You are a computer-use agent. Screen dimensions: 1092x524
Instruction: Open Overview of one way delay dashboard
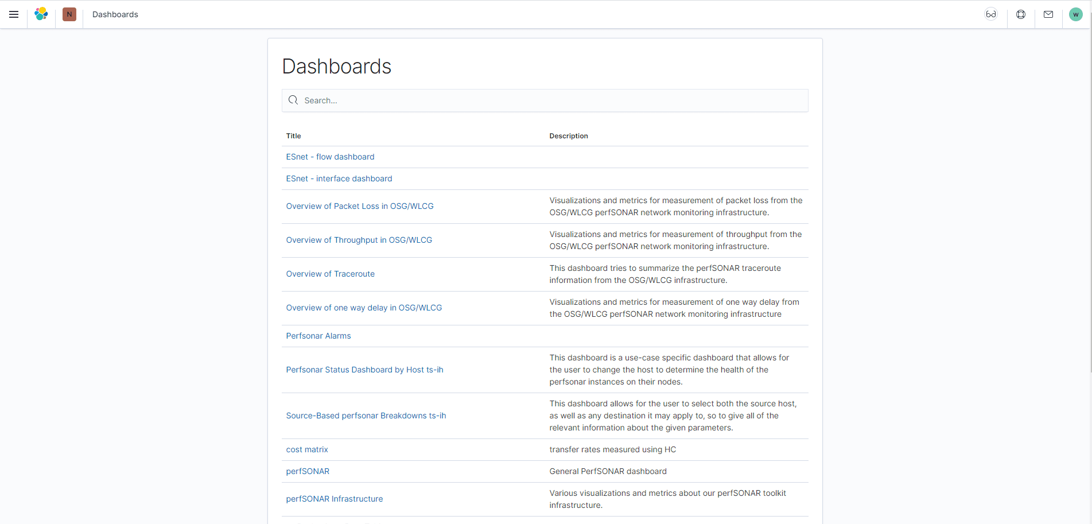coord(364,308)
